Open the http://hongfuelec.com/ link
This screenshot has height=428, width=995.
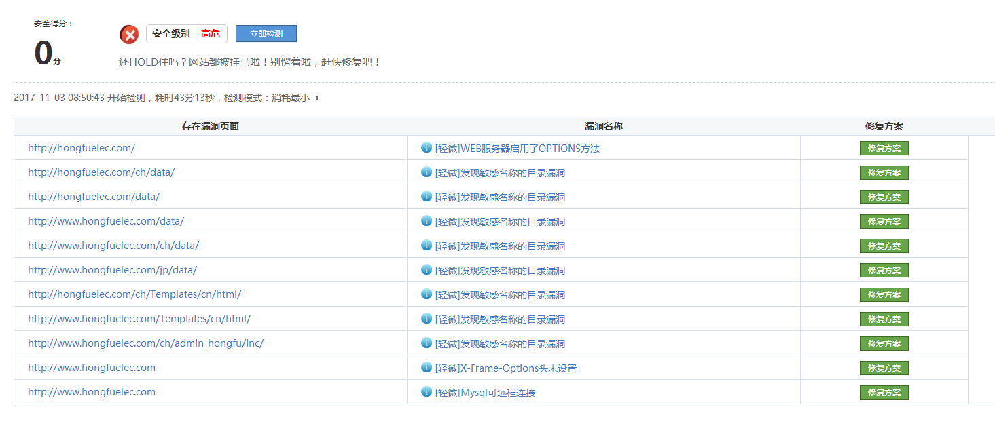82,148
